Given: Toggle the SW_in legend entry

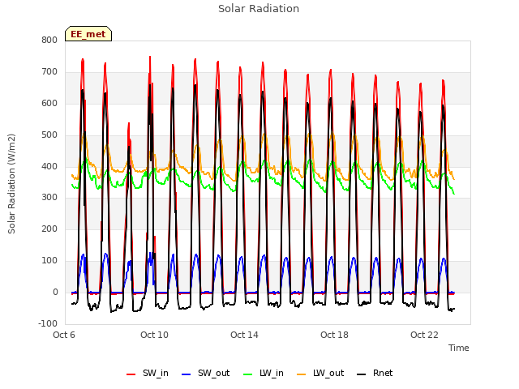Looking at the screenshot, I should pyautogui.click(x=148, y=373).
